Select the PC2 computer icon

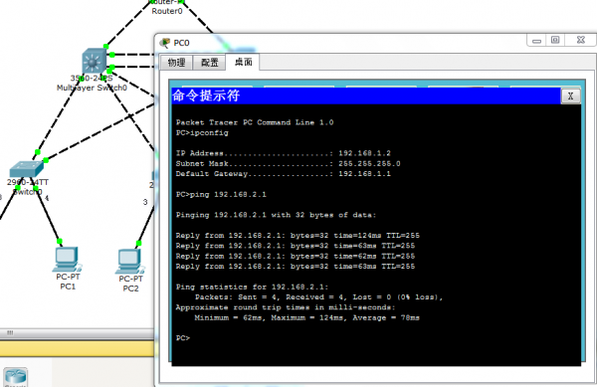click(129, 262)
